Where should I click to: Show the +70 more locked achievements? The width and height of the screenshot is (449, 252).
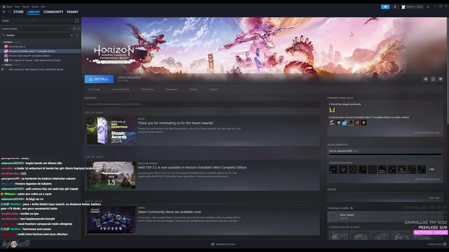point(431,169)
